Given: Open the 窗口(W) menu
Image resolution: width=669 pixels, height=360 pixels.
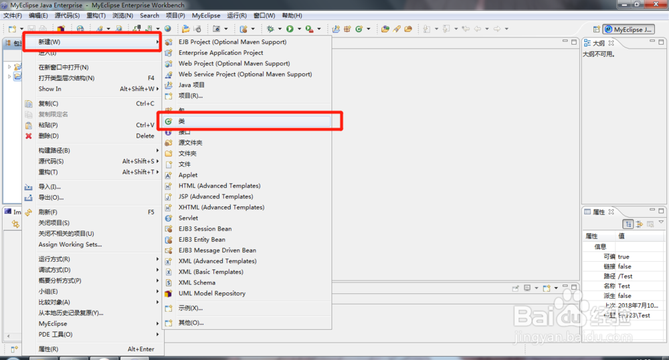Looking at the screenshot, I should [x=264, y=15].
